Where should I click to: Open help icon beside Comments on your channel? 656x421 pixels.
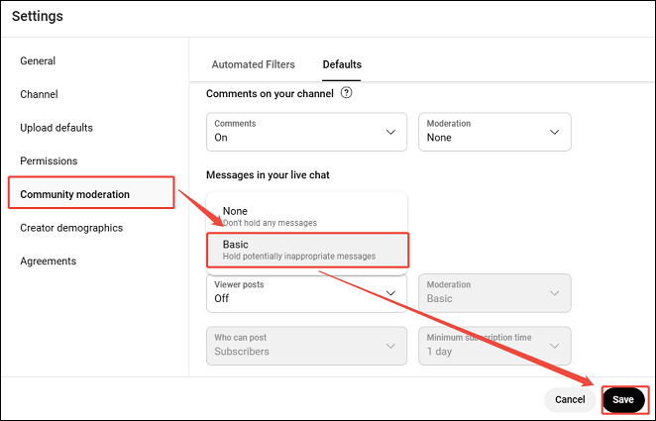point(346,93)
